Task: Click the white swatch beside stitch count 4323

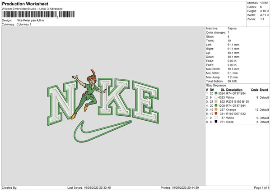Action: 216,97
